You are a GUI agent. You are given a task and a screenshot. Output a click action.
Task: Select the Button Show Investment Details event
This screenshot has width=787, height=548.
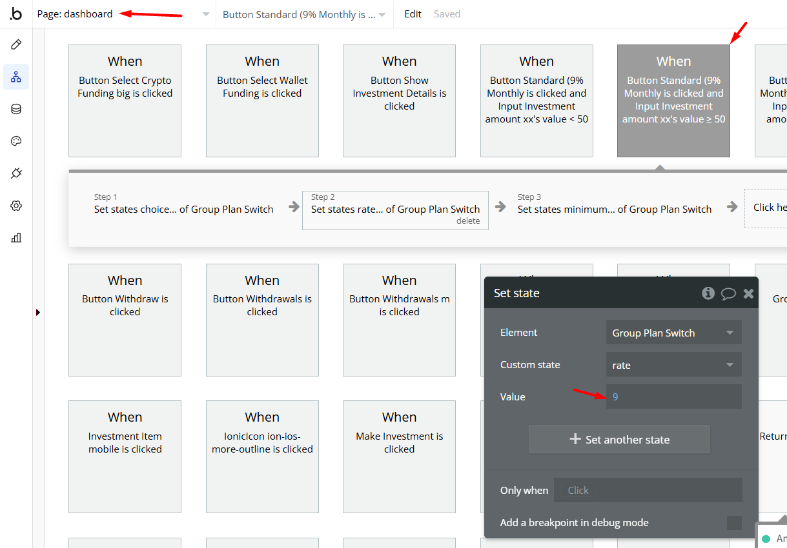pyautogui.click(x=399, y=101)
